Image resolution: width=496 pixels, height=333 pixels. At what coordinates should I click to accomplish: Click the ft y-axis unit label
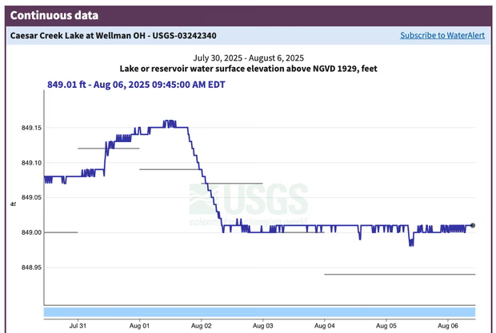(12, 204)
